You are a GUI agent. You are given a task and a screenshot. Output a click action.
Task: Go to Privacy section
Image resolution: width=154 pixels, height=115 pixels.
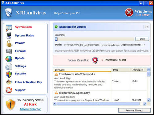click(x=20, y=43)
